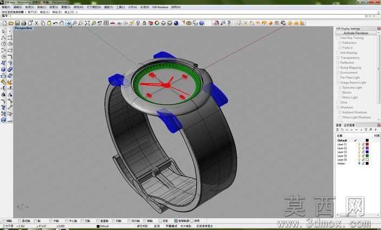Toggle the Hidden layer visibility light bulb
Screen dimensions: 381x230
pyautogui.click(x=359, y=164)
